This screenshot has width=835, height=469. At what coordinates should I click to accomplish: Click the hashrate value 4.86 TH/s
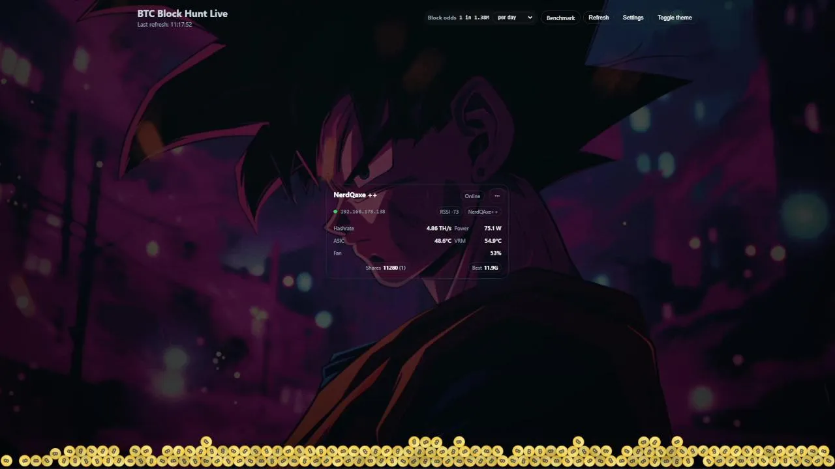click(x=439, y=229)
